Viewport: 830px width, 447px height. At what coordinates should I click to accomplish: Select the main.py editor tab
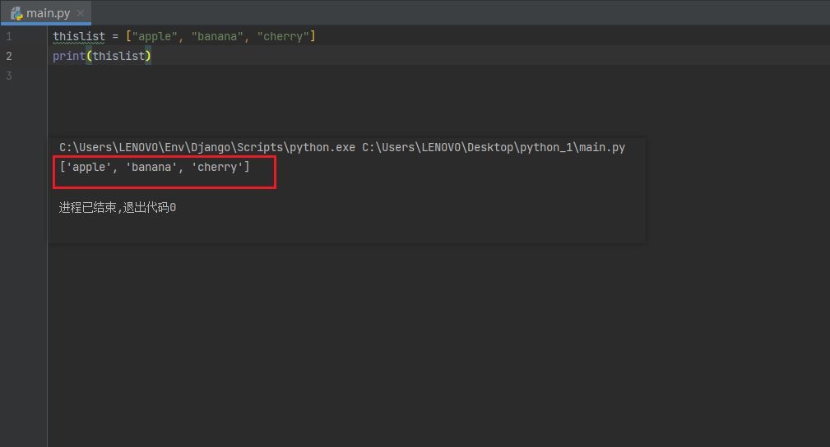tap(46, 12)
